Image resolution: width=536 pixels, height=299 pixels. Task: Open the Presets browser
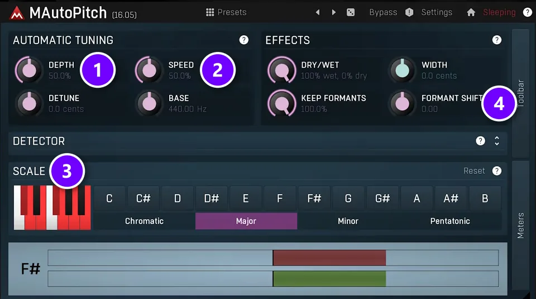point(226,12)
